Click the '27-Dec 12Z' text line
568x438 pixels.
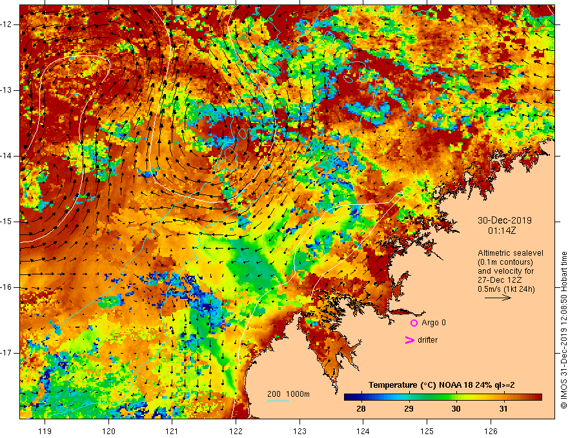(x=501, y=280)
